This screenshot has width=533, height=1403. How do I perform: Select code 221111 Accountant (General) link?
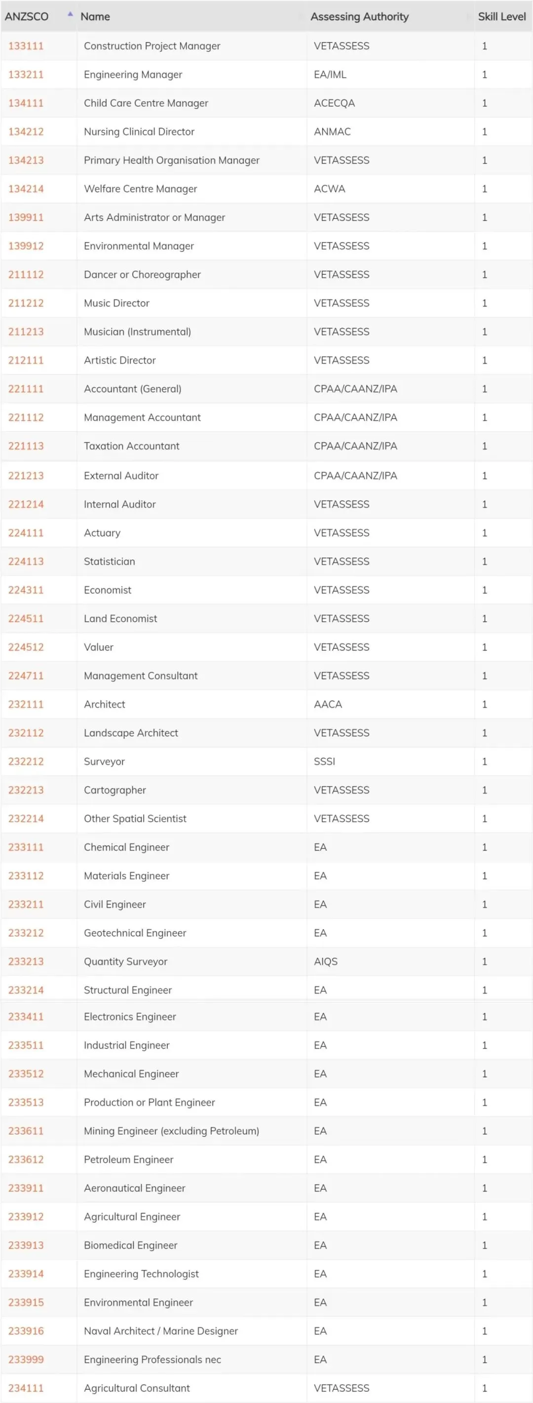(26, 389)
